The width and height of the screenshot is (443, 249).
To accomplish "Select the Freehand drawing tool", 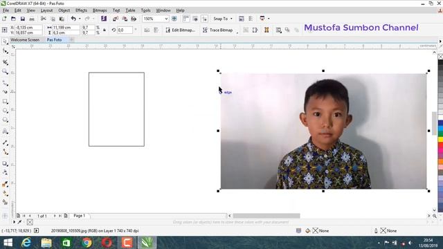I will point(5,83).
